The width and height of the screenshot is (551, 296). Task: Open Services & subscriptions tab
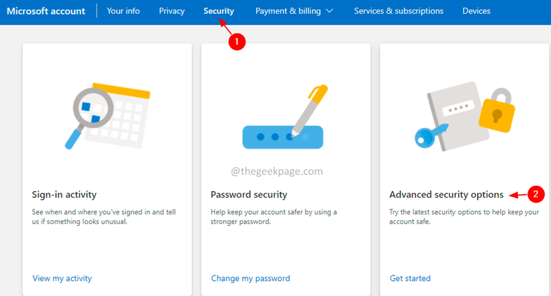(399, 11)
